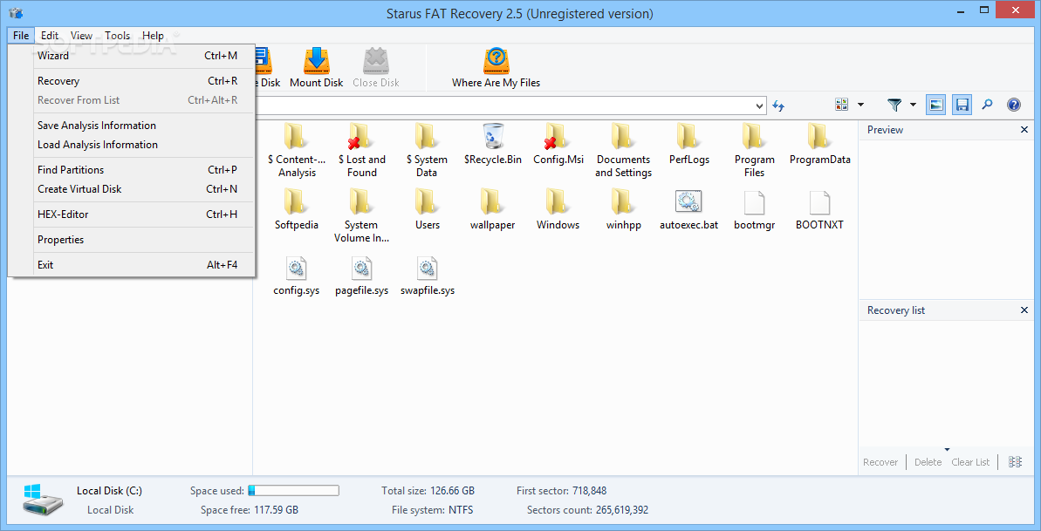The width and height of the screenshot is (1041, 531).
Task: Choose Save Analysis Information
Action: 132,126
